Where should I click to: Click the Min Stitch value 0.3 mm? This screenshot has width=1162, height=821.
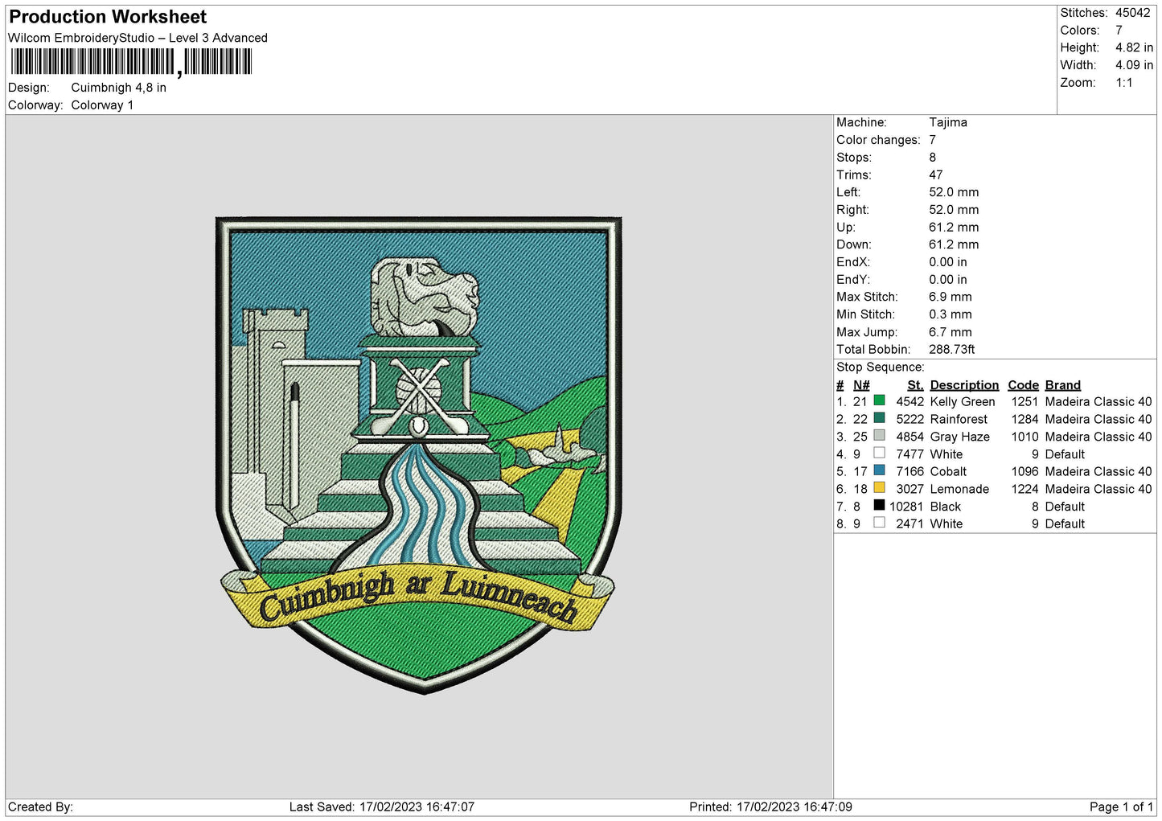pos(951,314)
